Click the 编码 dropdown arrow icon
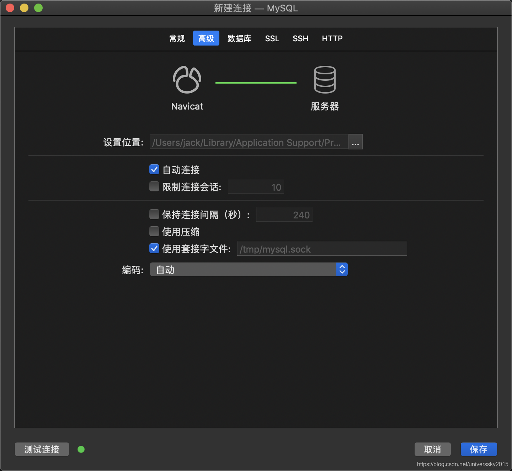 [x=342, y=269]
